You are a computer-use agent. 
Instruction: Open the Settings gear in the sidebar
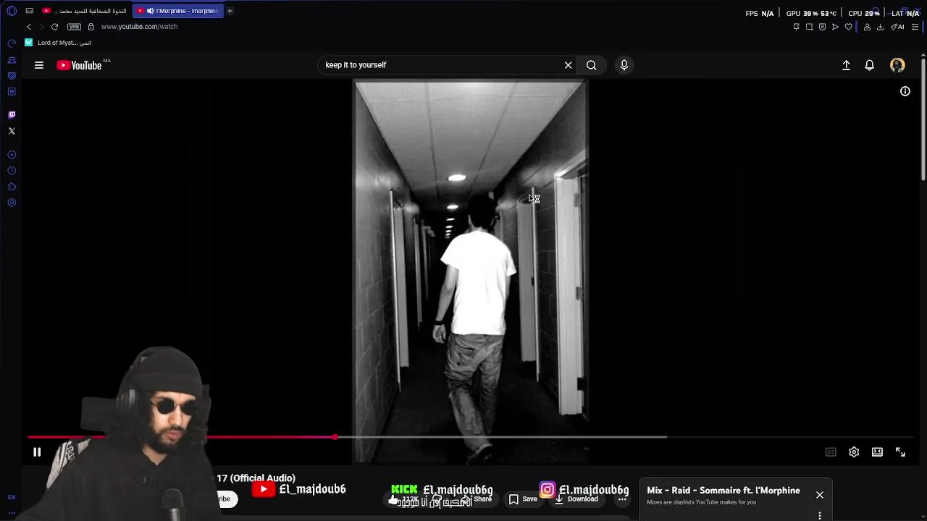point(12,203)
